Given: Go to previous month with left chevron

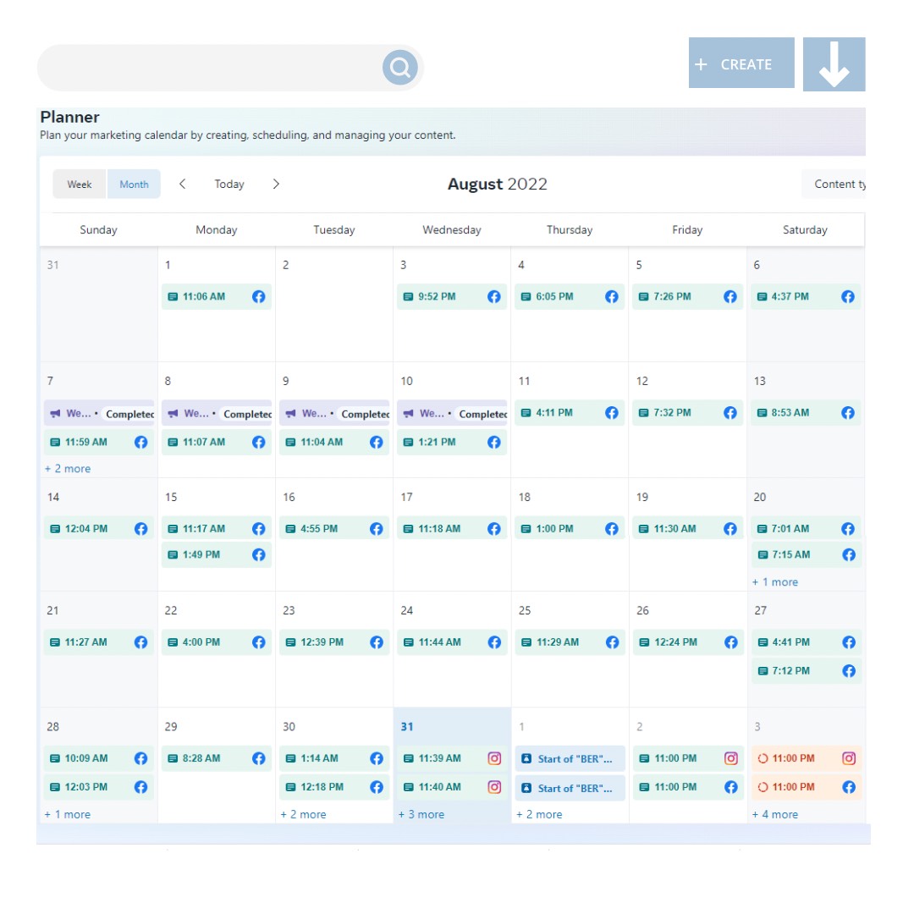Looking at the screenshot, I should tap(183, 184).
